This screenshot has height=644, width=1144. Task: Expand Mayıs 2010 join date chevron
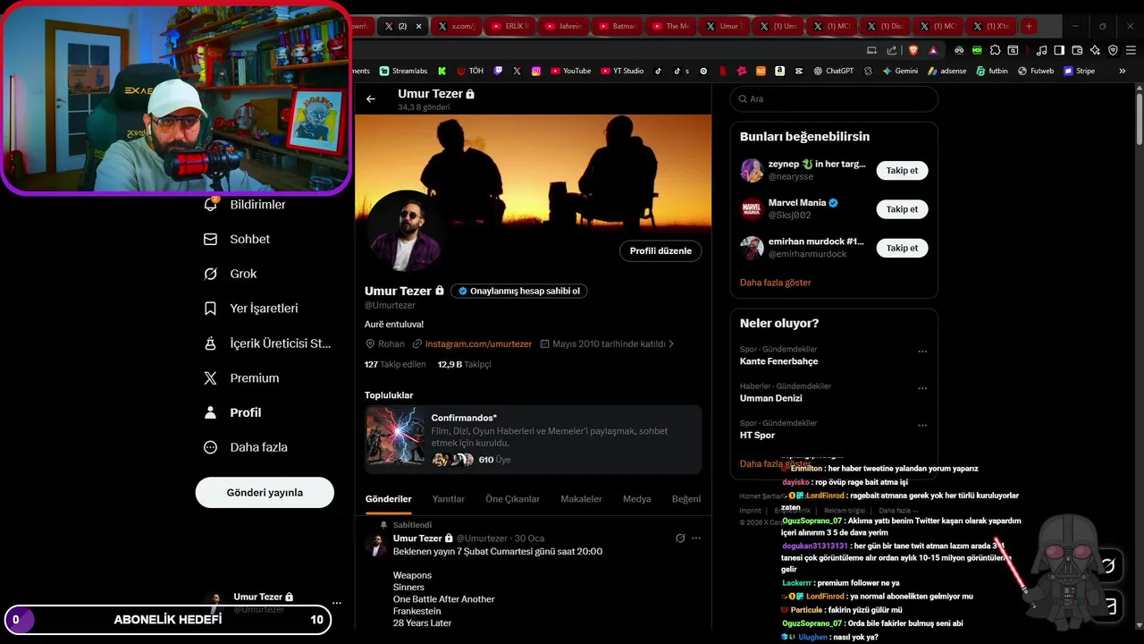pos(671,343)
